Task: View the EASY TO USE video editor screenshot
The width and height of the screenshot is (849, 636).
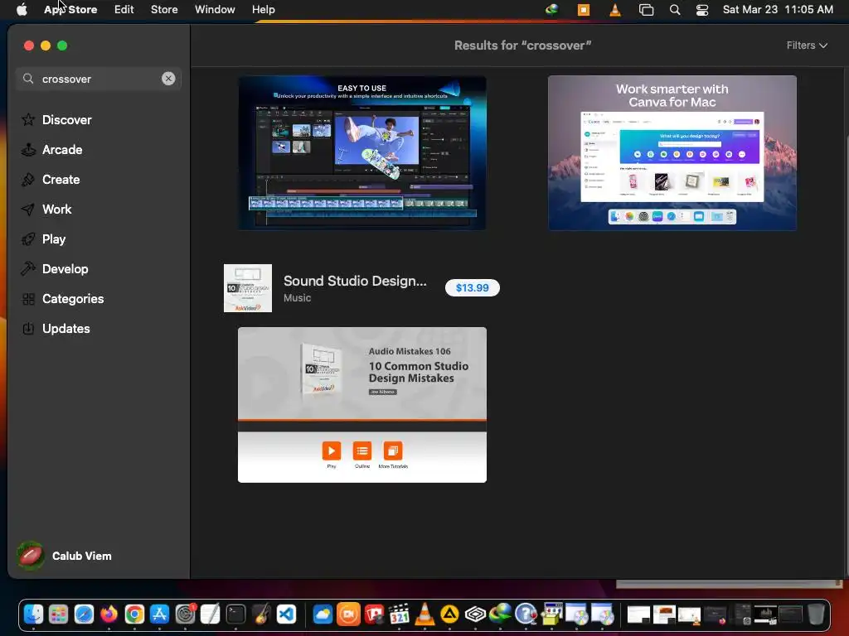Action: coord(362,153)
